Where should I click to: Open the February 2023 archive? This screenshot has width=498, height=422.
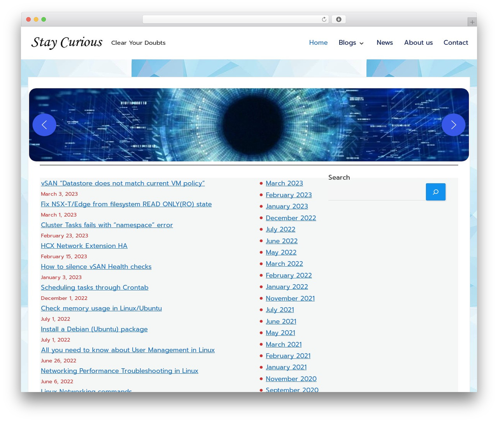(x=289, y=195)
